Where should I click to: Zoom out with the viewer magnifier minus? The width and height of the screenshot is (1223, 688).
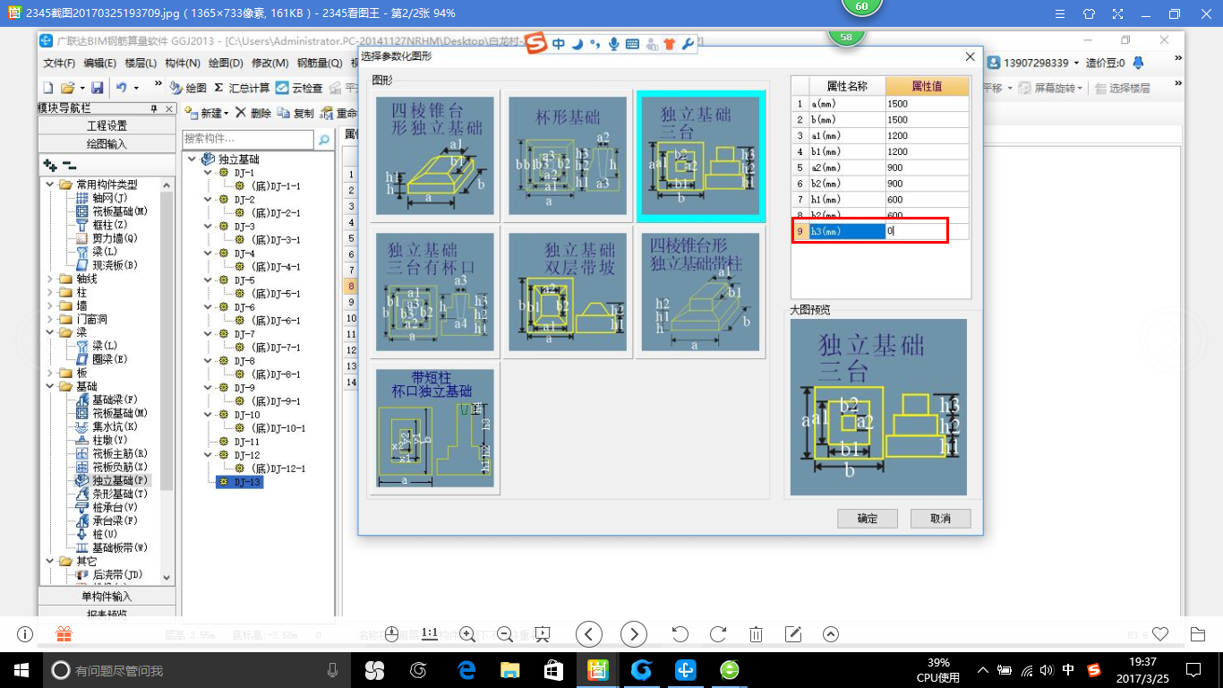click(x=504, y=634)
